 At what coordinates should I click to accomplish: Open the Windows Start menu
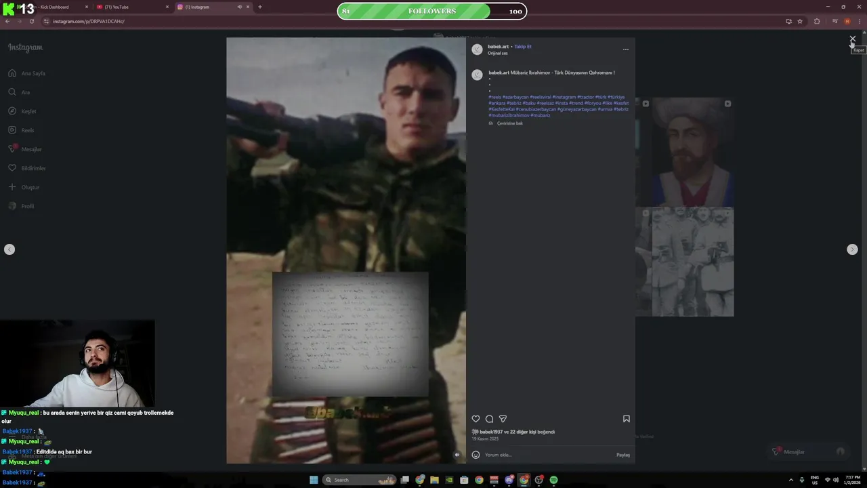click(x=314, y=480)
